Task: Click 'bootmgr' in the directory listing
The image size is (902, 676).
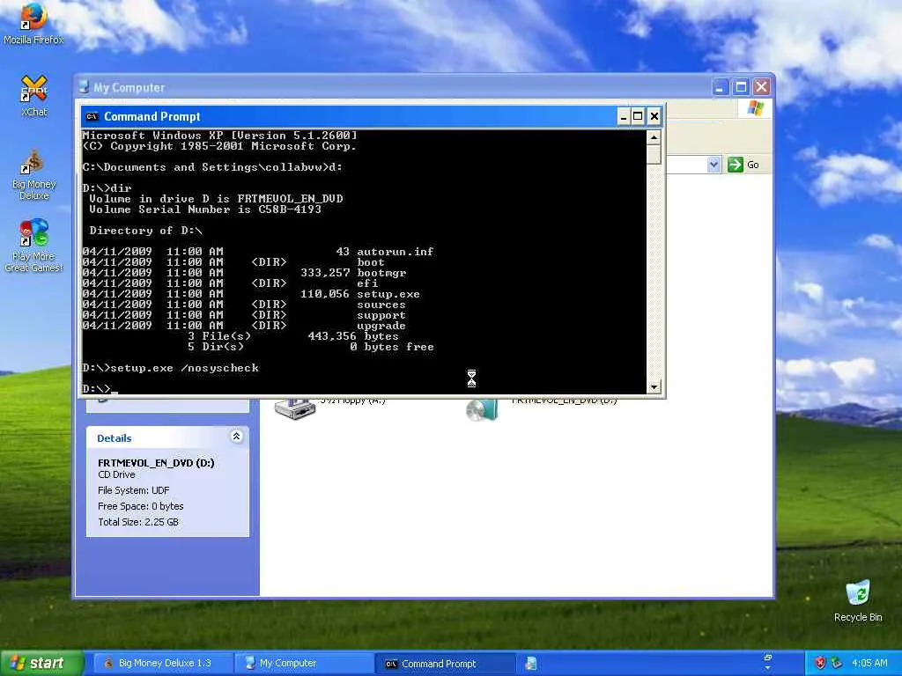Action: pyautogui.click(x=381, y=273)
